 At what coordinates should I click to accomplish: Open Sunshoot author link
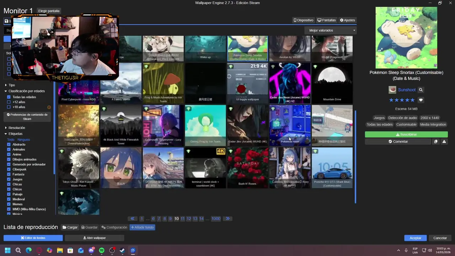pyautogui.click(x=407, y=90)
